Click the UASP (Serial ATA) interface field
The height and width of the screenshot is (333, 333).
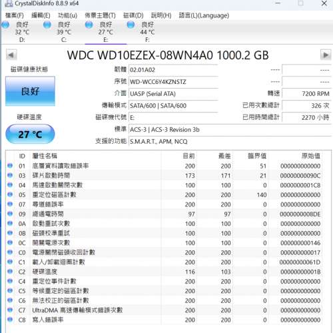[x=173, y=94]
